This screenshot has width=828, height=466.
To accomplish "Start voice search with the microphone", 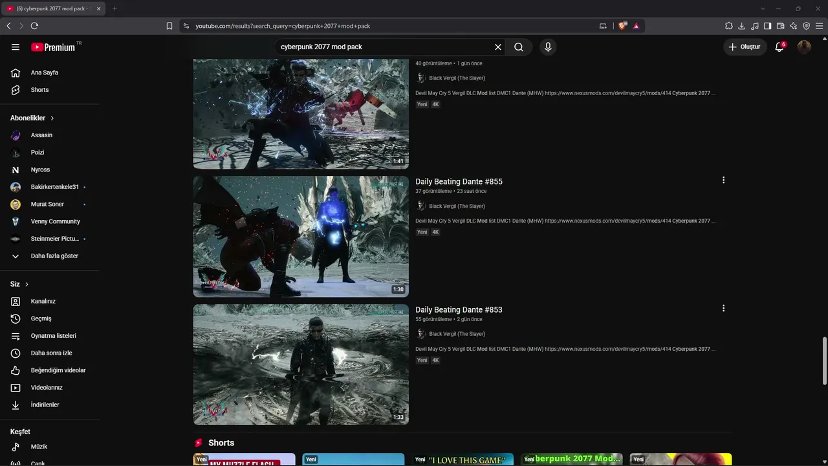I will click(x=548, y=47).
